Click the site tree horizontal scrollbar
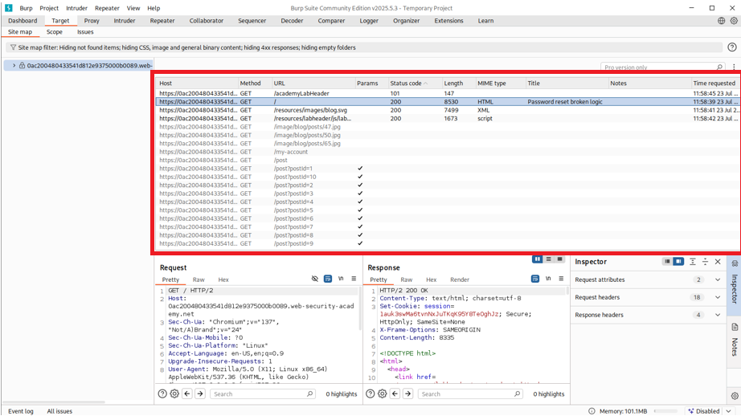The image size is (741, 420). coord(53,402)
